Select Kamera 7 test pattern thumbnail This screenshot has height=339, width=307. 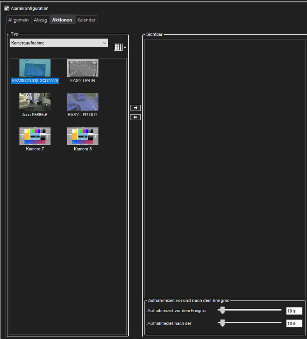pyautogui.click(x=35, y=136)
